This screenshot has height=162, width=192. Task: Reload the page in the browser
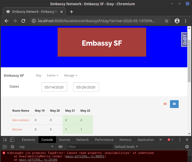click(23, 21)
